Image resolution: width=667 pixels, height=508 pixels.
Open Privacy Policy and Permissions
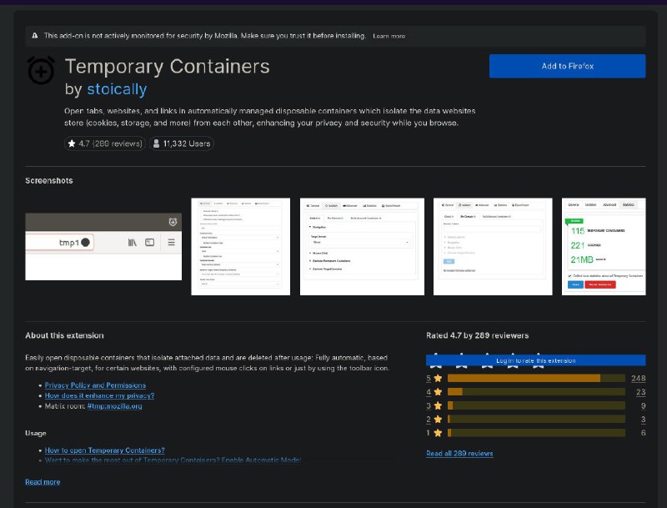click(97, 385)
